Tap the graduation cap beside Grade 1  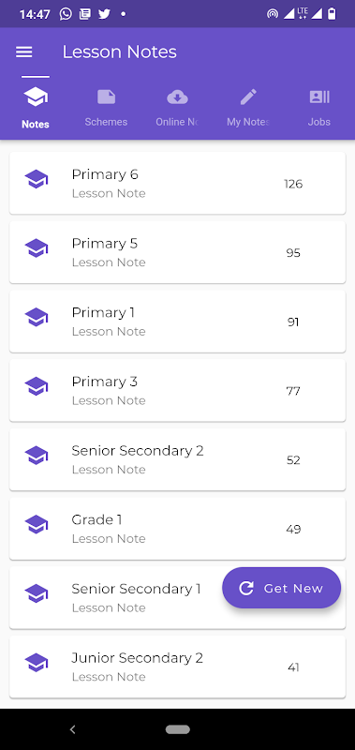[37, 524]
